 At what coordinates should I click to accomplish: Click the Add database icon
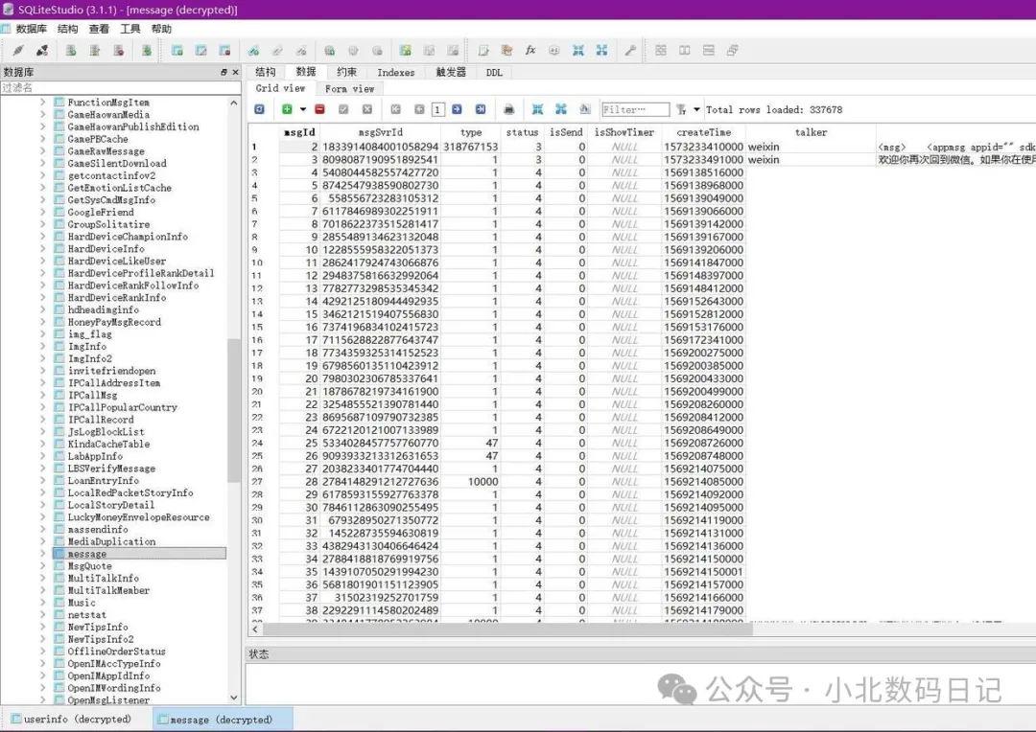(x=71, y=50)
